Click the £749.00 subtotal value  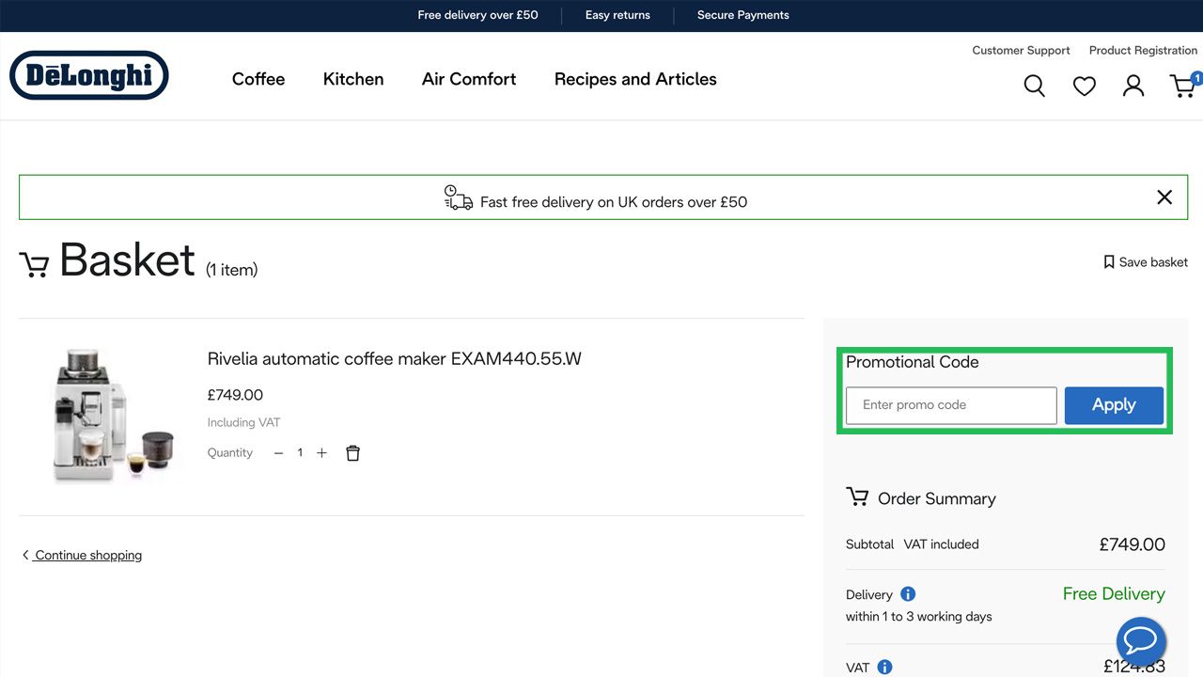tap(1133, 544)
